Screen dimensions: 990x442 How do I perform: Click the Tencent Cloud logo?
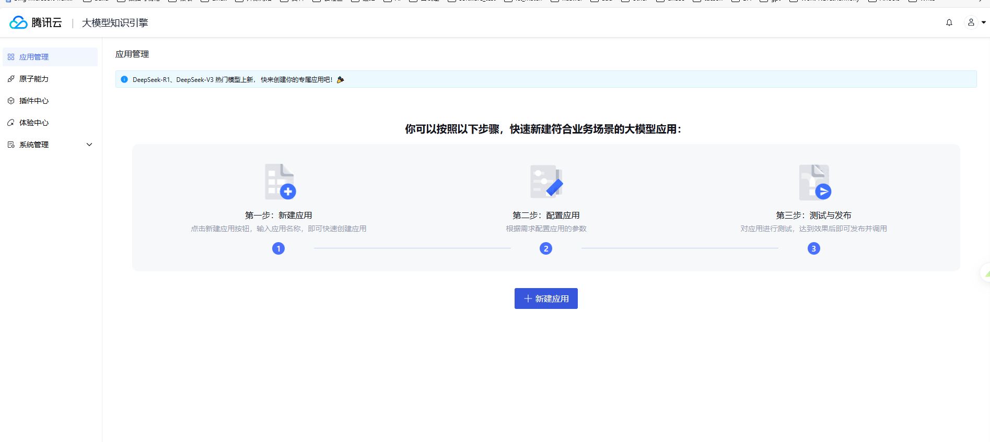point(36,22)
